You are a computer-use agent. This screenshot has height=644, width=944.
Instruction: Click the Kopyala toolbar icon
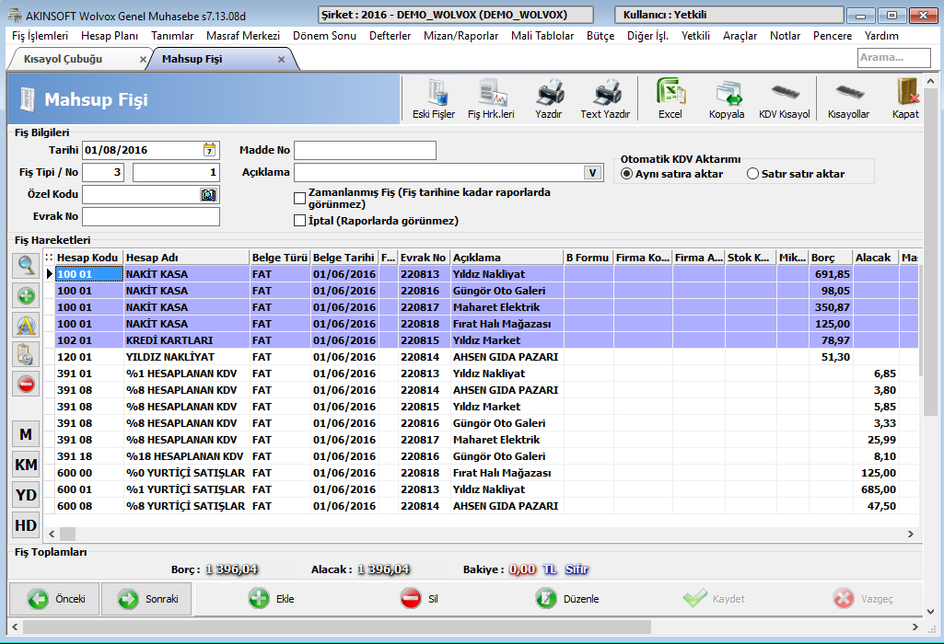[x=727, y=98]
